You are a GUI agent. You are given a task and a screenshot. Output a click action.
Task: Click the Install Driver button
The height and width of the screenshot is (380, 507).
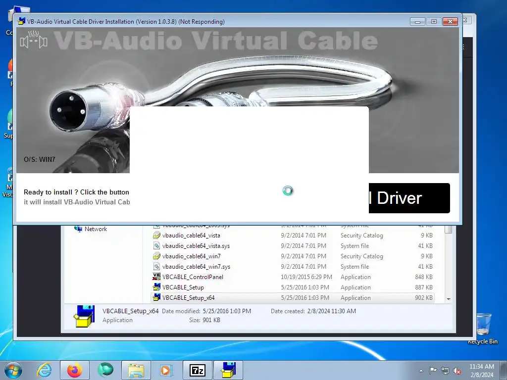click(409, 198)
